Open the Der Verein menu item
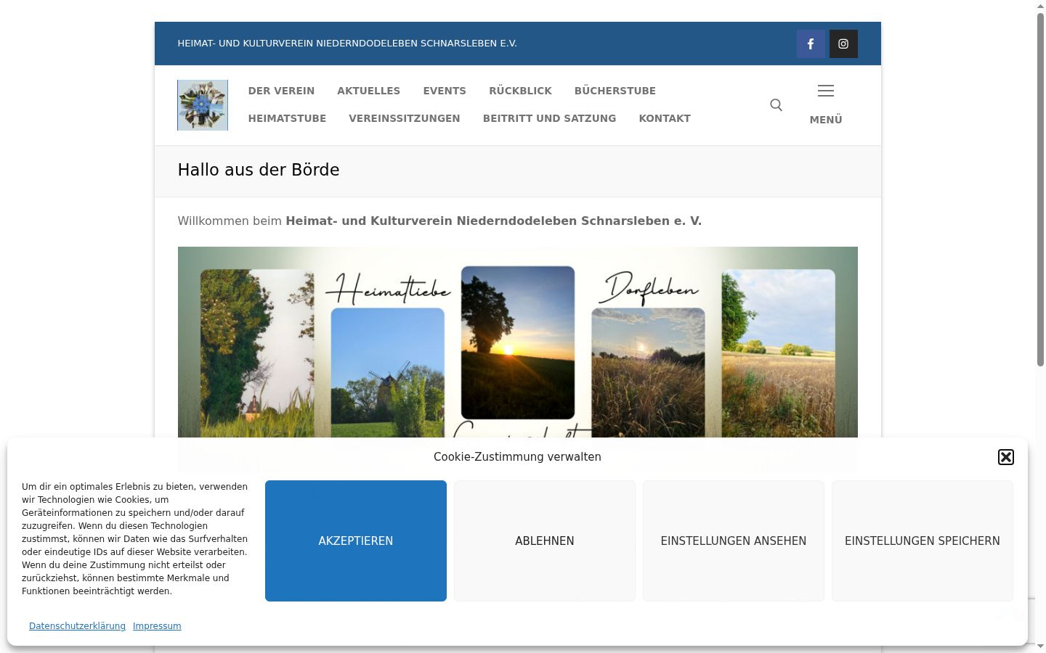The height and width of the screenshot is (653, 1046). click(x=281, y=91)
